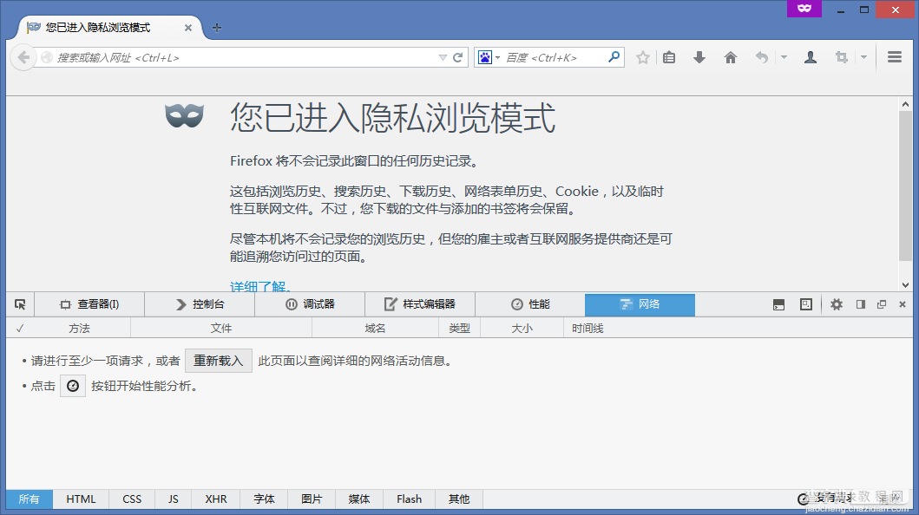Activate the element picker icon in devtools
This screenshot has width=919, height=515.
pyautogui.click(x=20, y=304)
